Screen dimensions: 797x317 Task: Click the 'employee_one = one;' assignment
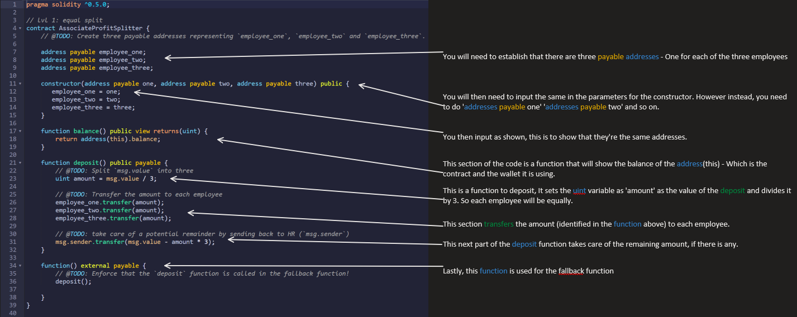click(x=86, y=92)
